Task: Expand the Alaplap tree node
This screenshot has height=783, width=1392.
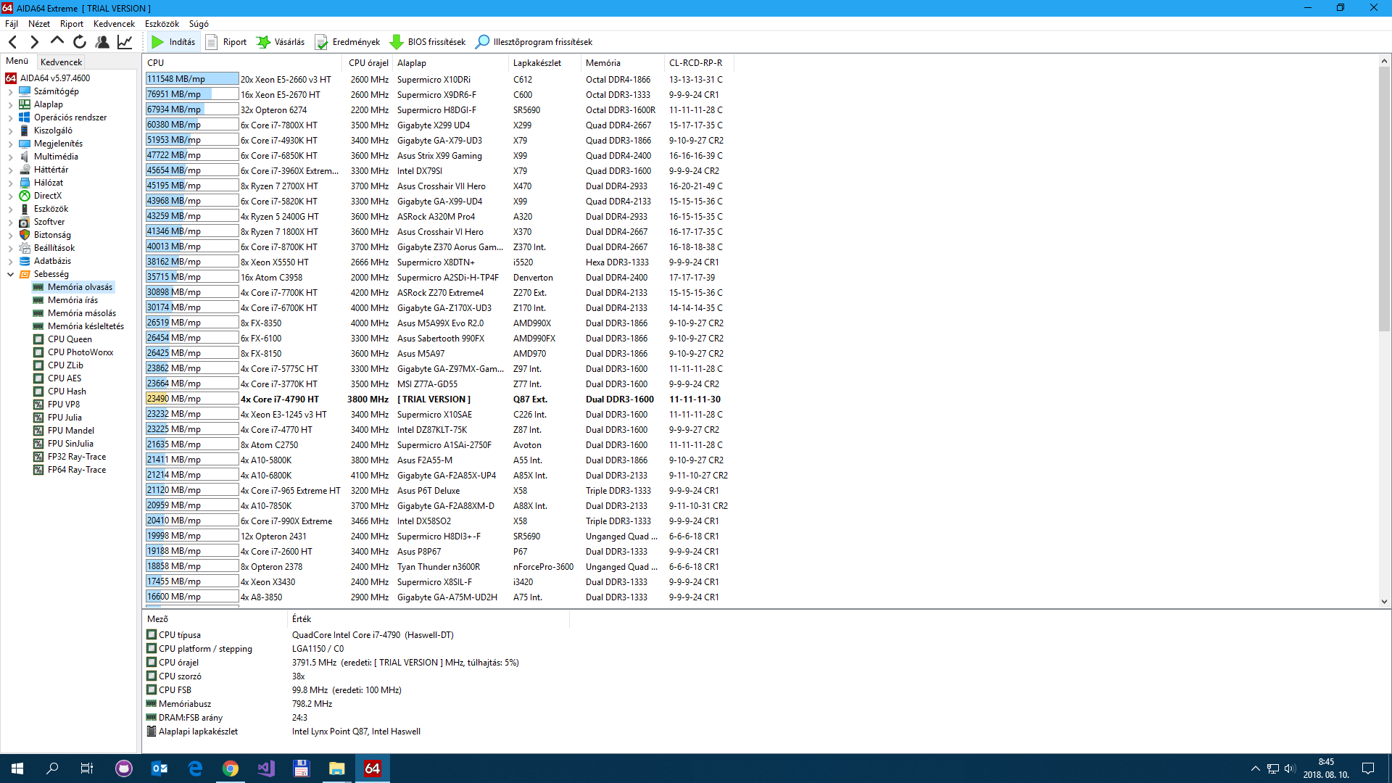Action: coord(10,105)
